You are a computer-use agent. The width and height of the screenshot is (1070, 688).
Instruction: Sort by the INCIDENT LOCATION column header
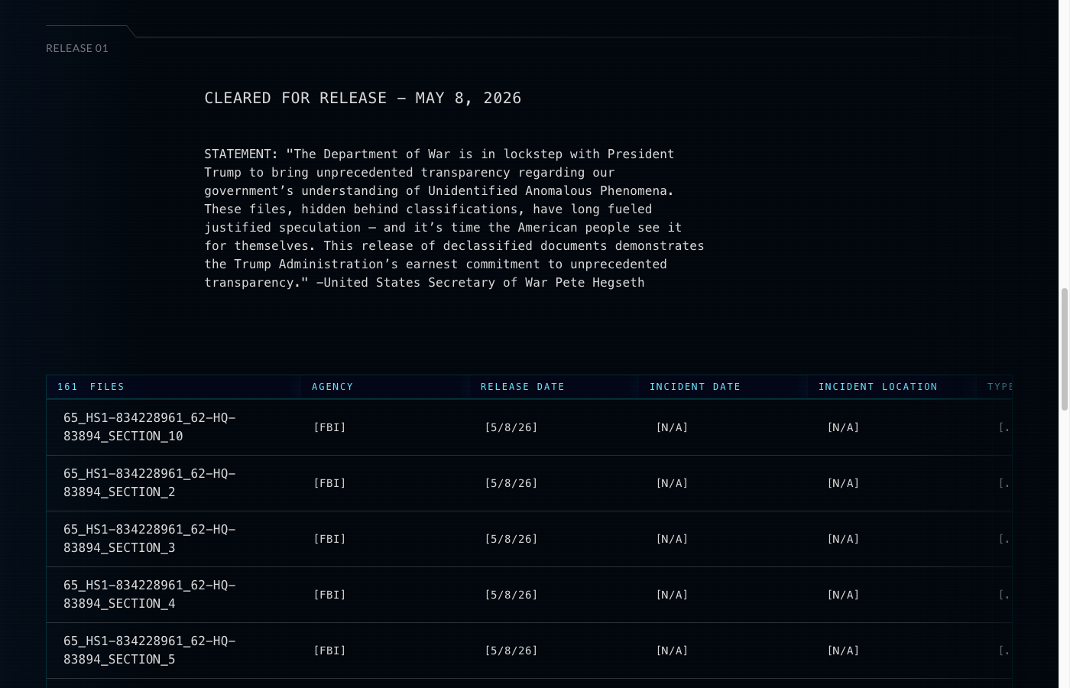(x=878, y=387)
